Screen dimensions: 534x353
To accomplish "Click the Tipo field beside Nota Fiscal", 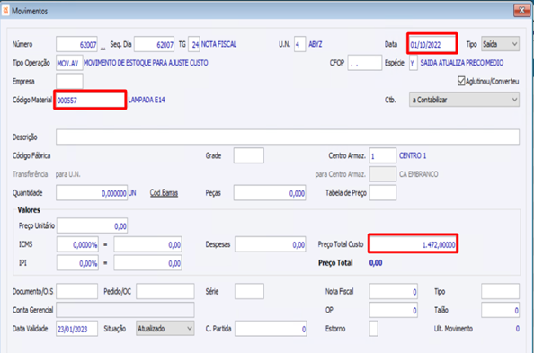I will (500, 291).
